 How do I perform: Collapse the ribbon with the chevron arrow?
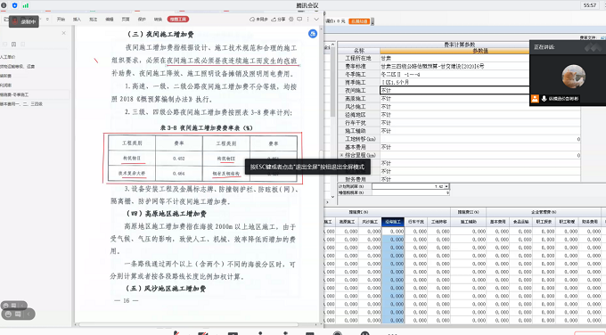(x=316, y=19)
